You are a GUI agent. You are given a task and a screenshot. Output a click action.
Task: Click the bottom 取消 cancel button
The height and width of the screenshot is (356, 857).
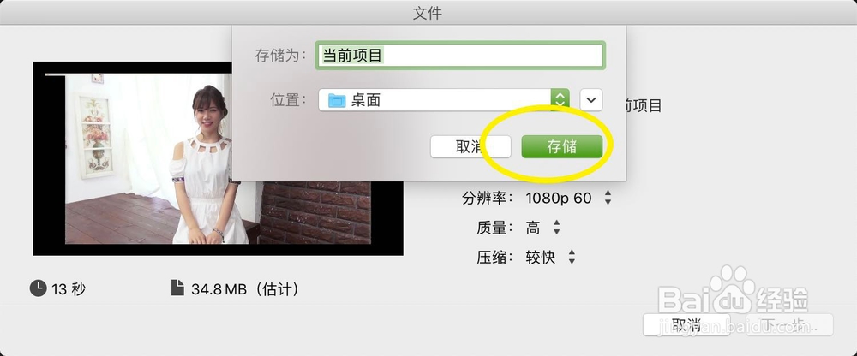pyautogui.click(x=686, y=325)
